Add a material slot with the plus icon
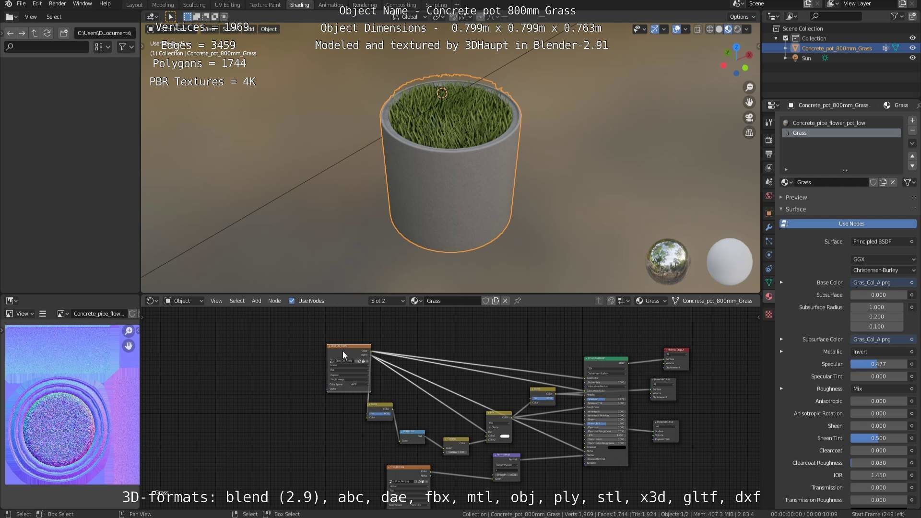 912,120
